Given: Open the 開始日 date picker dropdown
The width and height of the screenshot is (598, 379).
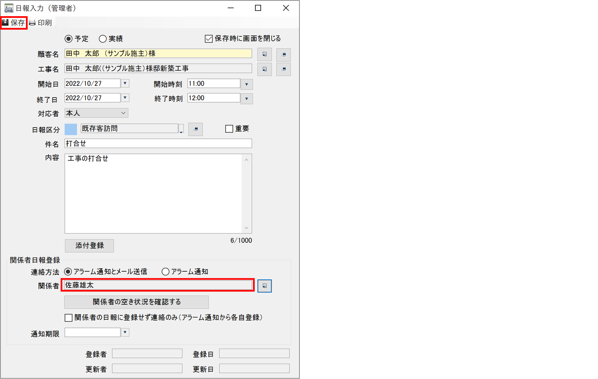Looking at the screenshot, I should pos(125,83).
